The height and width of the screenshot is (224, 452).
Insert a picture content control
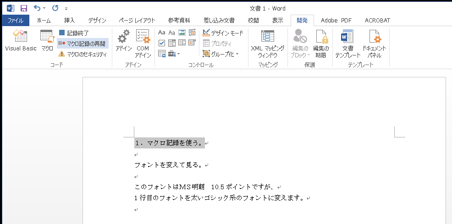[182, 33]
